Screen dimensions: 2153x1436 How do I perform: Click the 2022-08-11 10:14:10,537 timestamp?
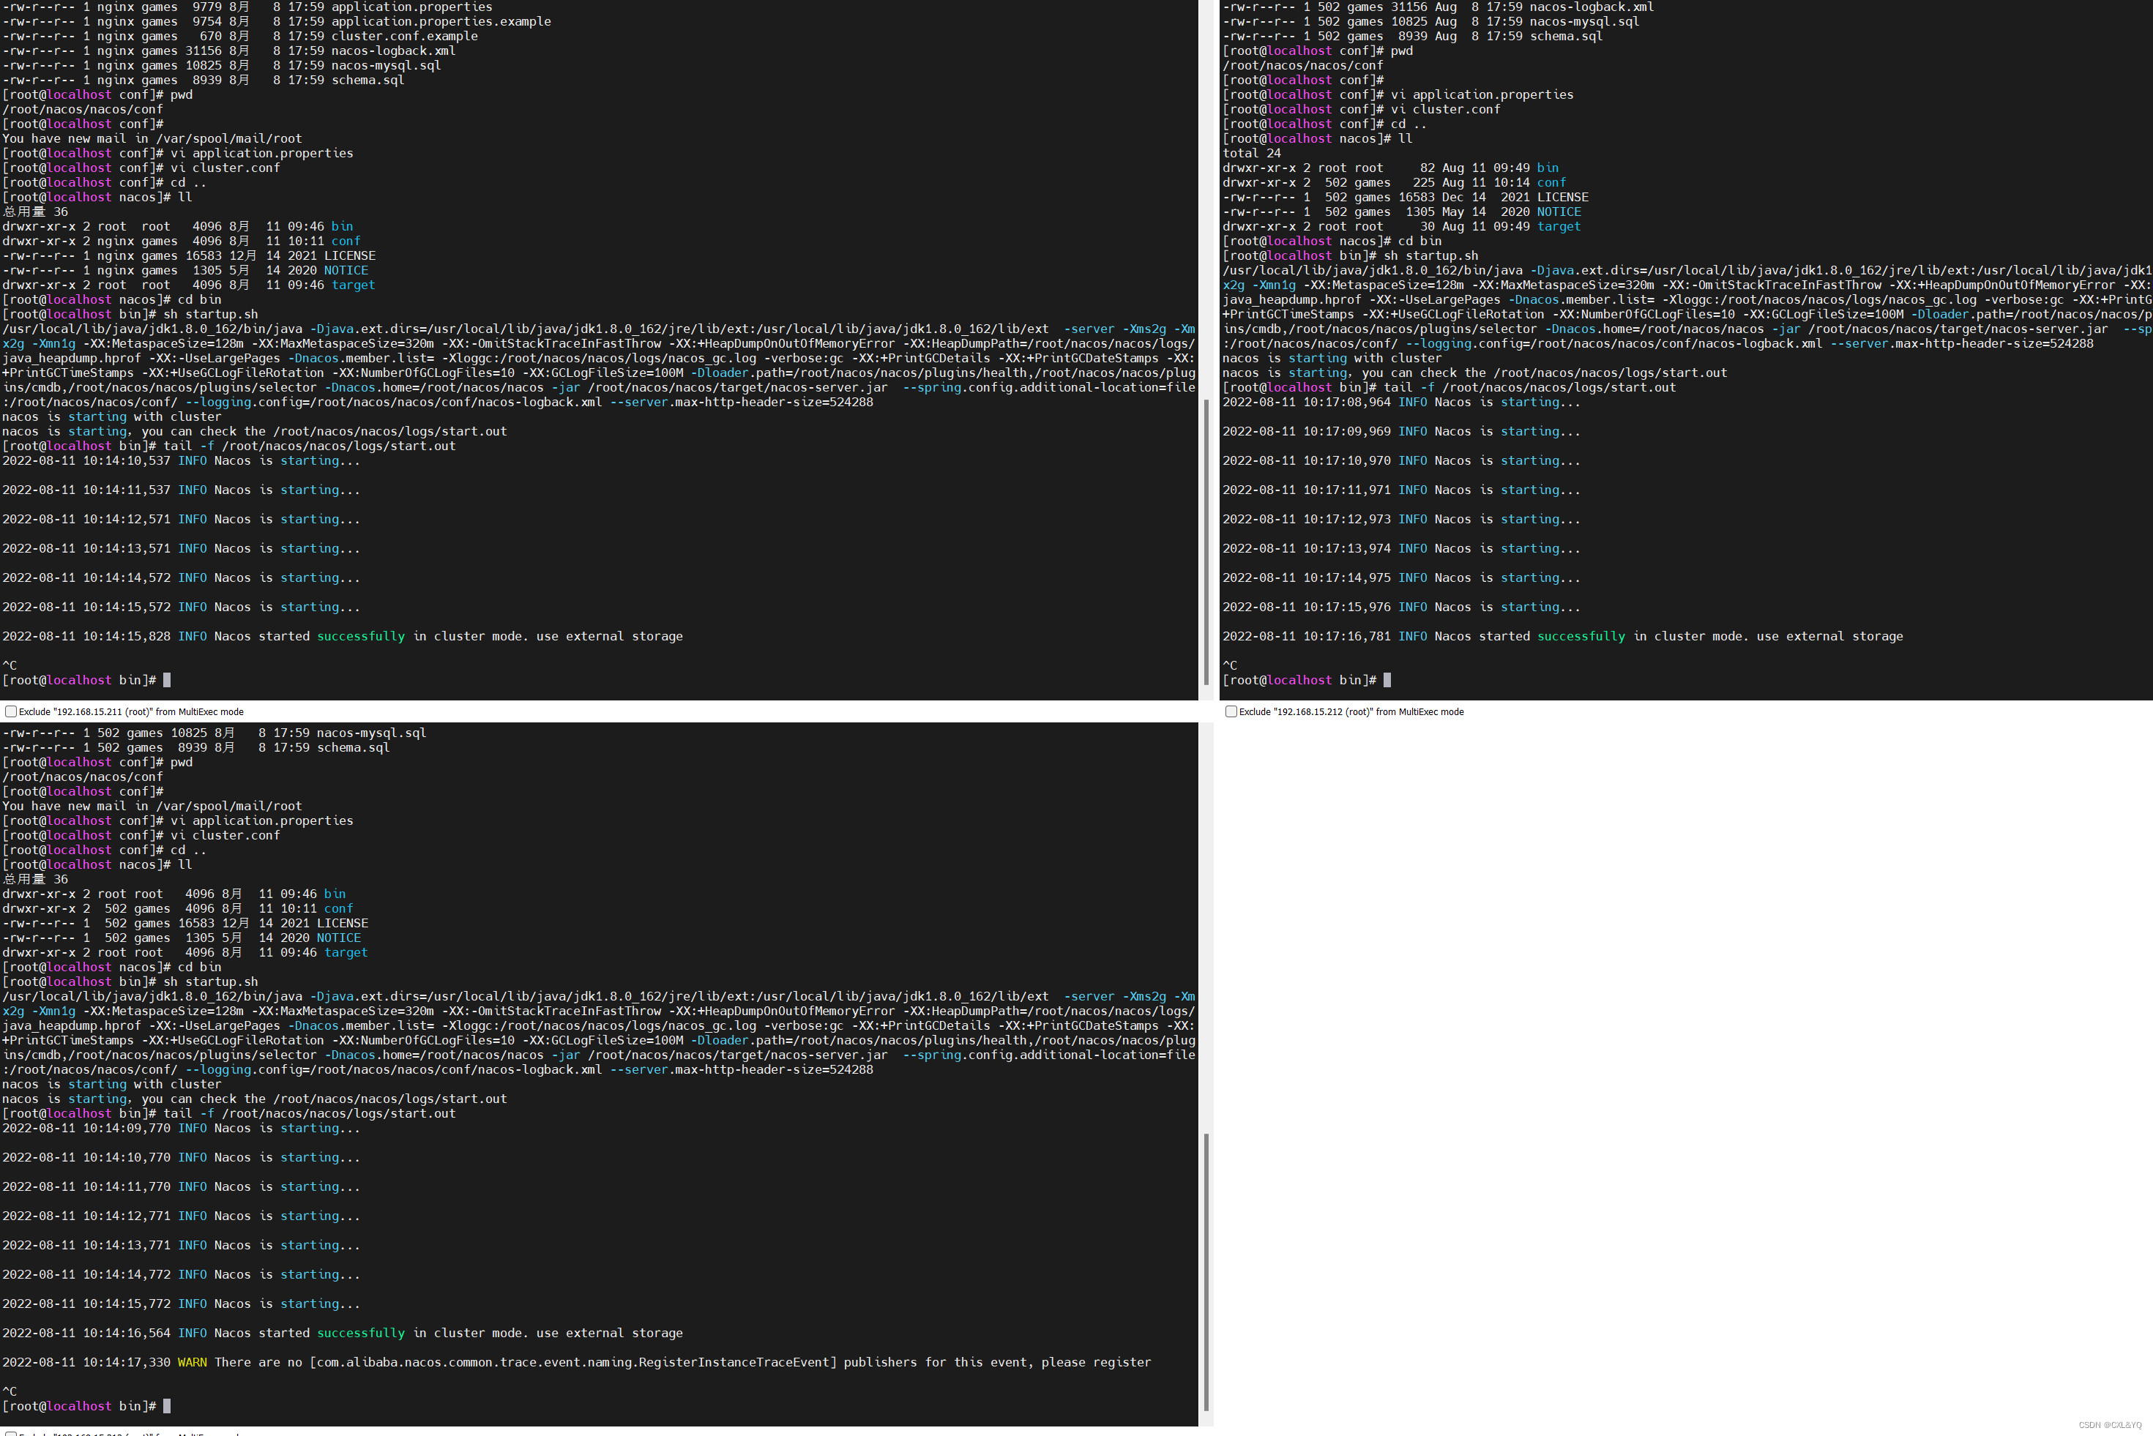[86, 460]
